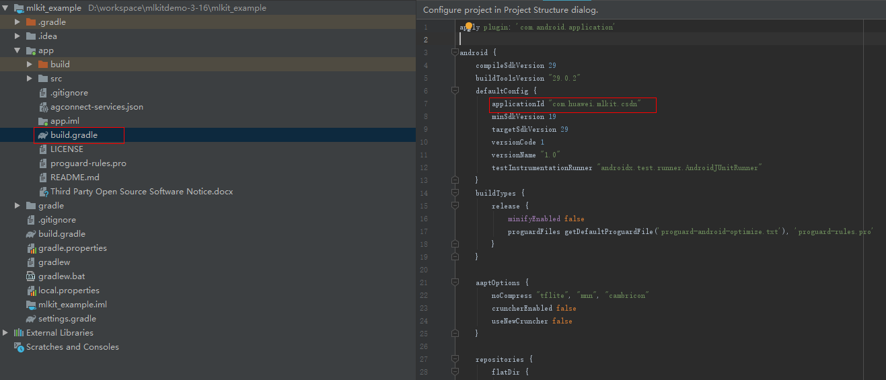Click the gradlew file icon
886x380 pixels.
coord(31,262)
